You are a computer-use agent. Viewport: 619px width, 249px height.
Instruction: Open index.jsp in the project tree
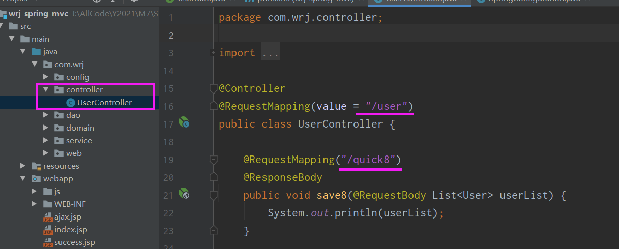71,230
